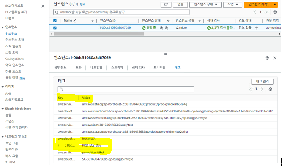Toggle checkbox for instance i-00dc51080a8d67059
The image size is (282, 166).
coord(55,28)
